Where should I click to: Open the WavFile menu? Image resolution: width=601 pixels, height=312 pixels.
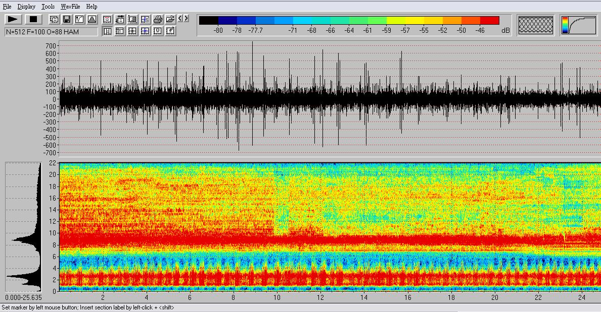pos(70,7)
